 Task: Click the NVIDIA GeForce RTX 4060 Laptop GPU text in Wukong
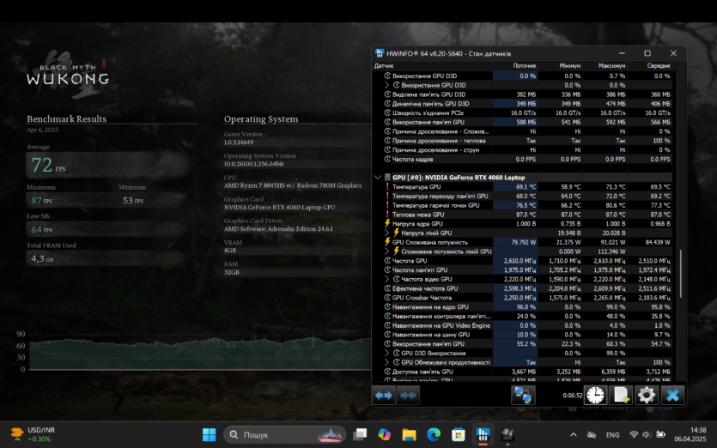[x=279, y=207]
